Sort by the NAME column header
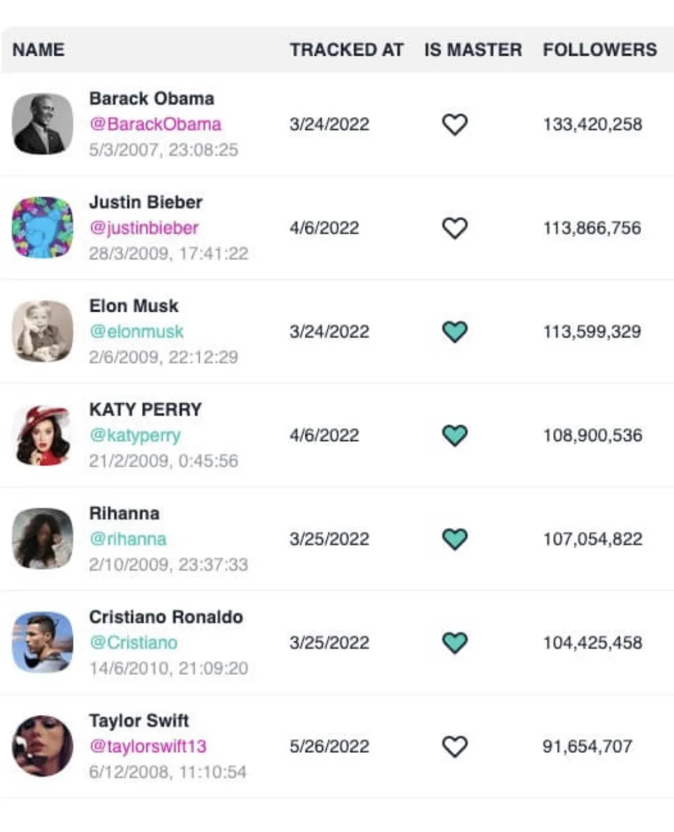Screen dimensions: 674x832 [x=38, y=49]
